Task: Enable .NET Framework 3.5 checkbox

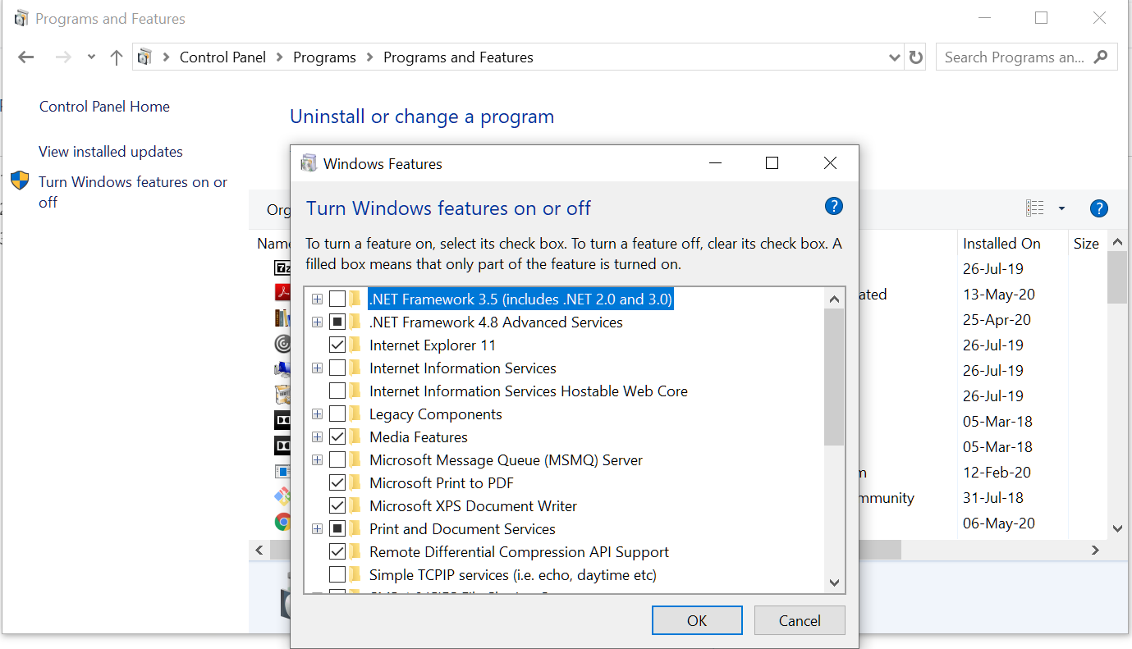Action: point(337,299)
